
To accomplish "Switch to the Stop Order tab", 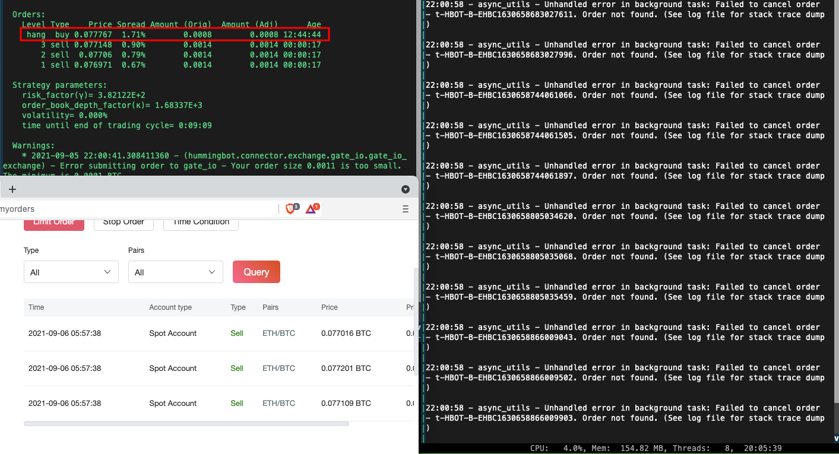I will tap(124, 221).
